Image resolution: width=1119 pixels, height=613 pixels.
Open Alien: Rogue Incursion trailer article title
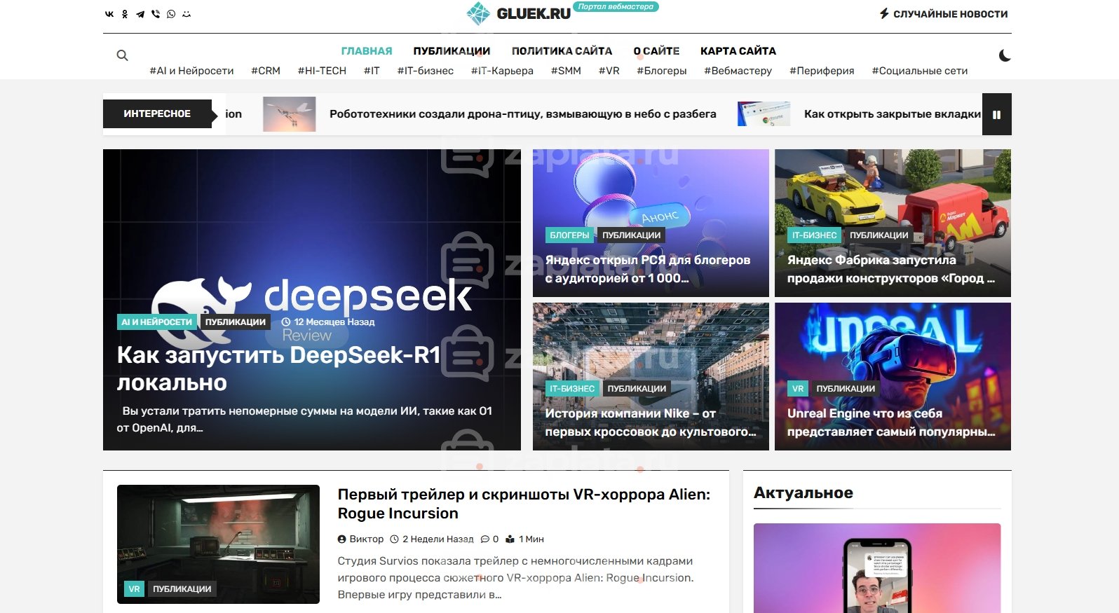[x=524, y=504]
